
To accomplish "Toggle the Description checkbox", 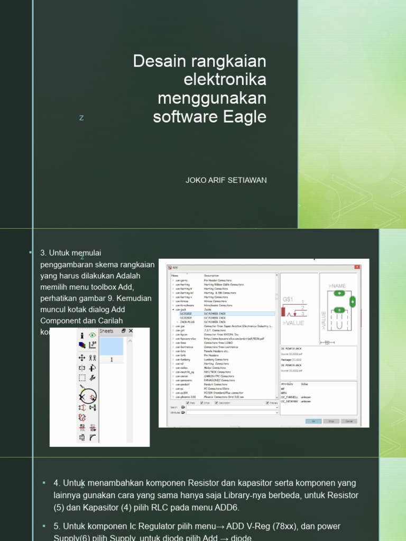I will pos(216,403).
